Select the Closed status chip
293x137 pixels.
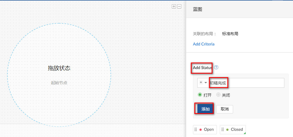[x=233, y=129]
